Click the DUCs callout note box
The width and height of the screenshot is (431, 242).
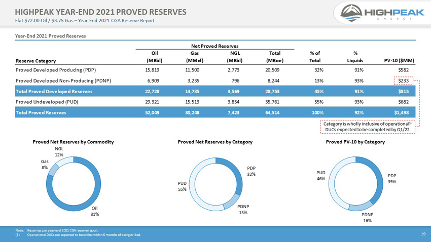(x=368, y=127)
